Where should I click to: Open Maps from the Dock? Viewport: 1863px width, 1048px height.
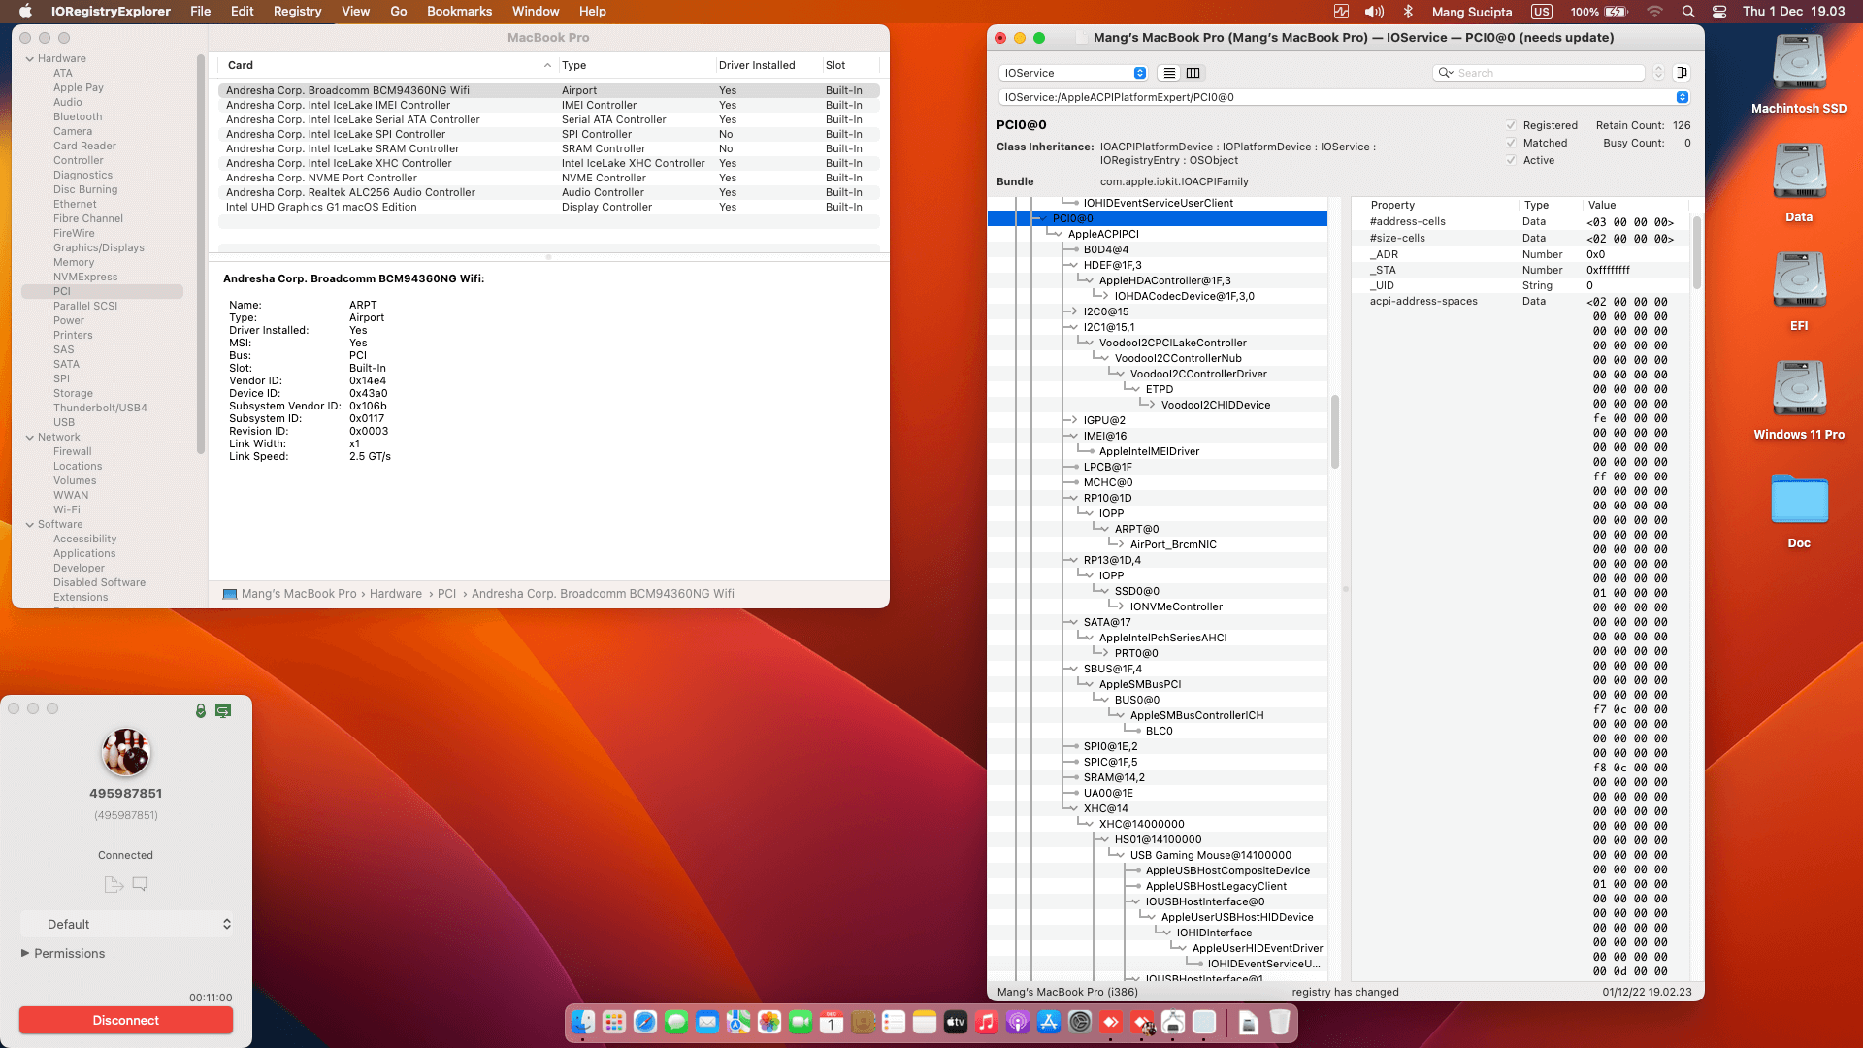click(738, 1022)
